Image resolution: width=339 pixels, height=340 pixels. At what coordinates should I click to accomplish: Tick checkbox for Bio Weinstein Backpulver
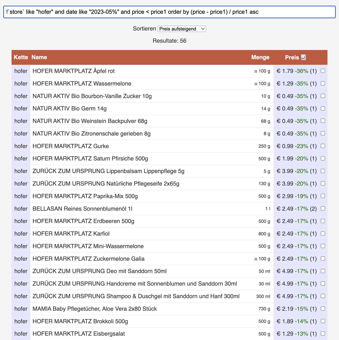click(323, 121)
